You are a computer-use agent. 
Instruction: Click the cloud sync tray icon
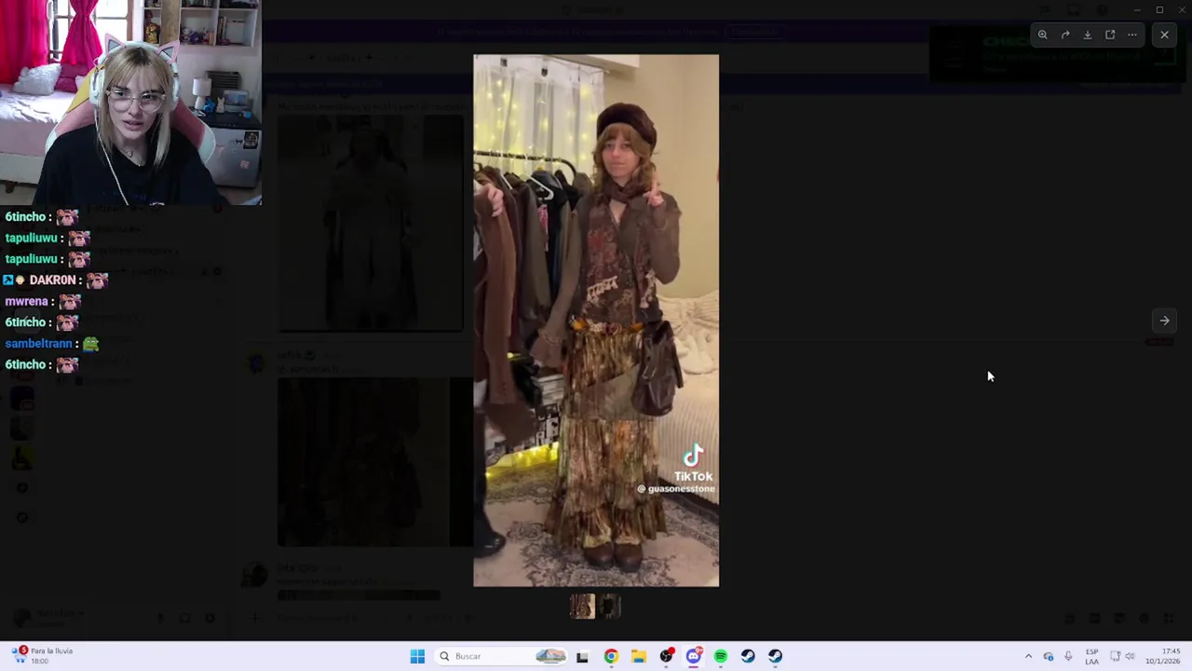[1049, 656]
